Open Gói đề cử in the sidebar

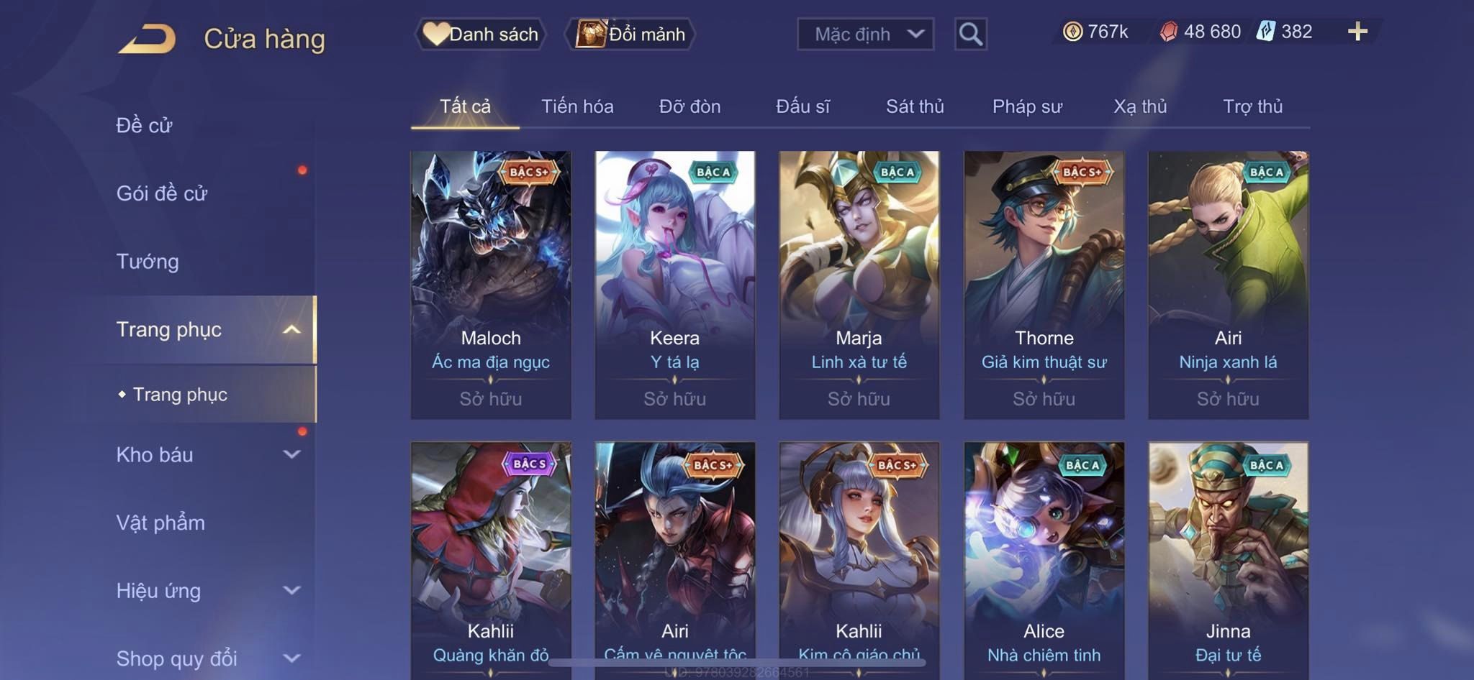[162, 193]
